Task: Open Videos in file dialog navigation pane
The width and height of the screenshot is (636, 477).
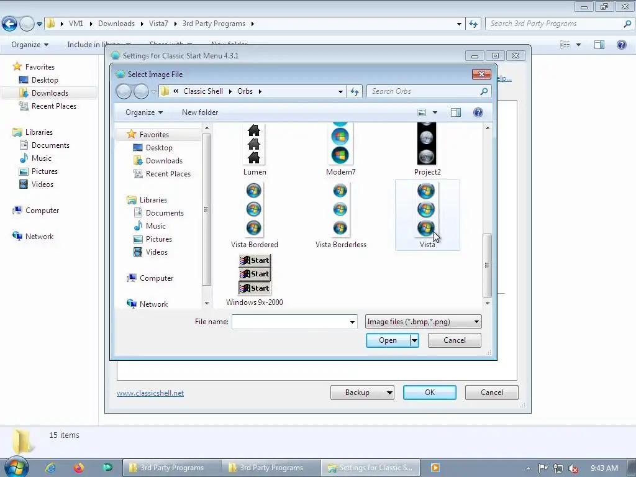Action: [157, 252]
